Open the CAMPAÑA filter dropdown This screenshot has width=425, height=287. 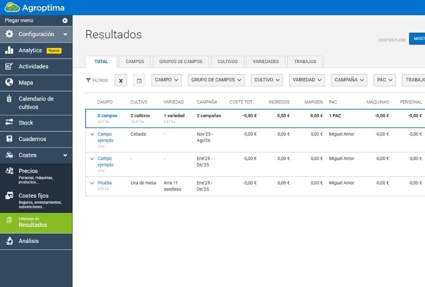(349, 80)
